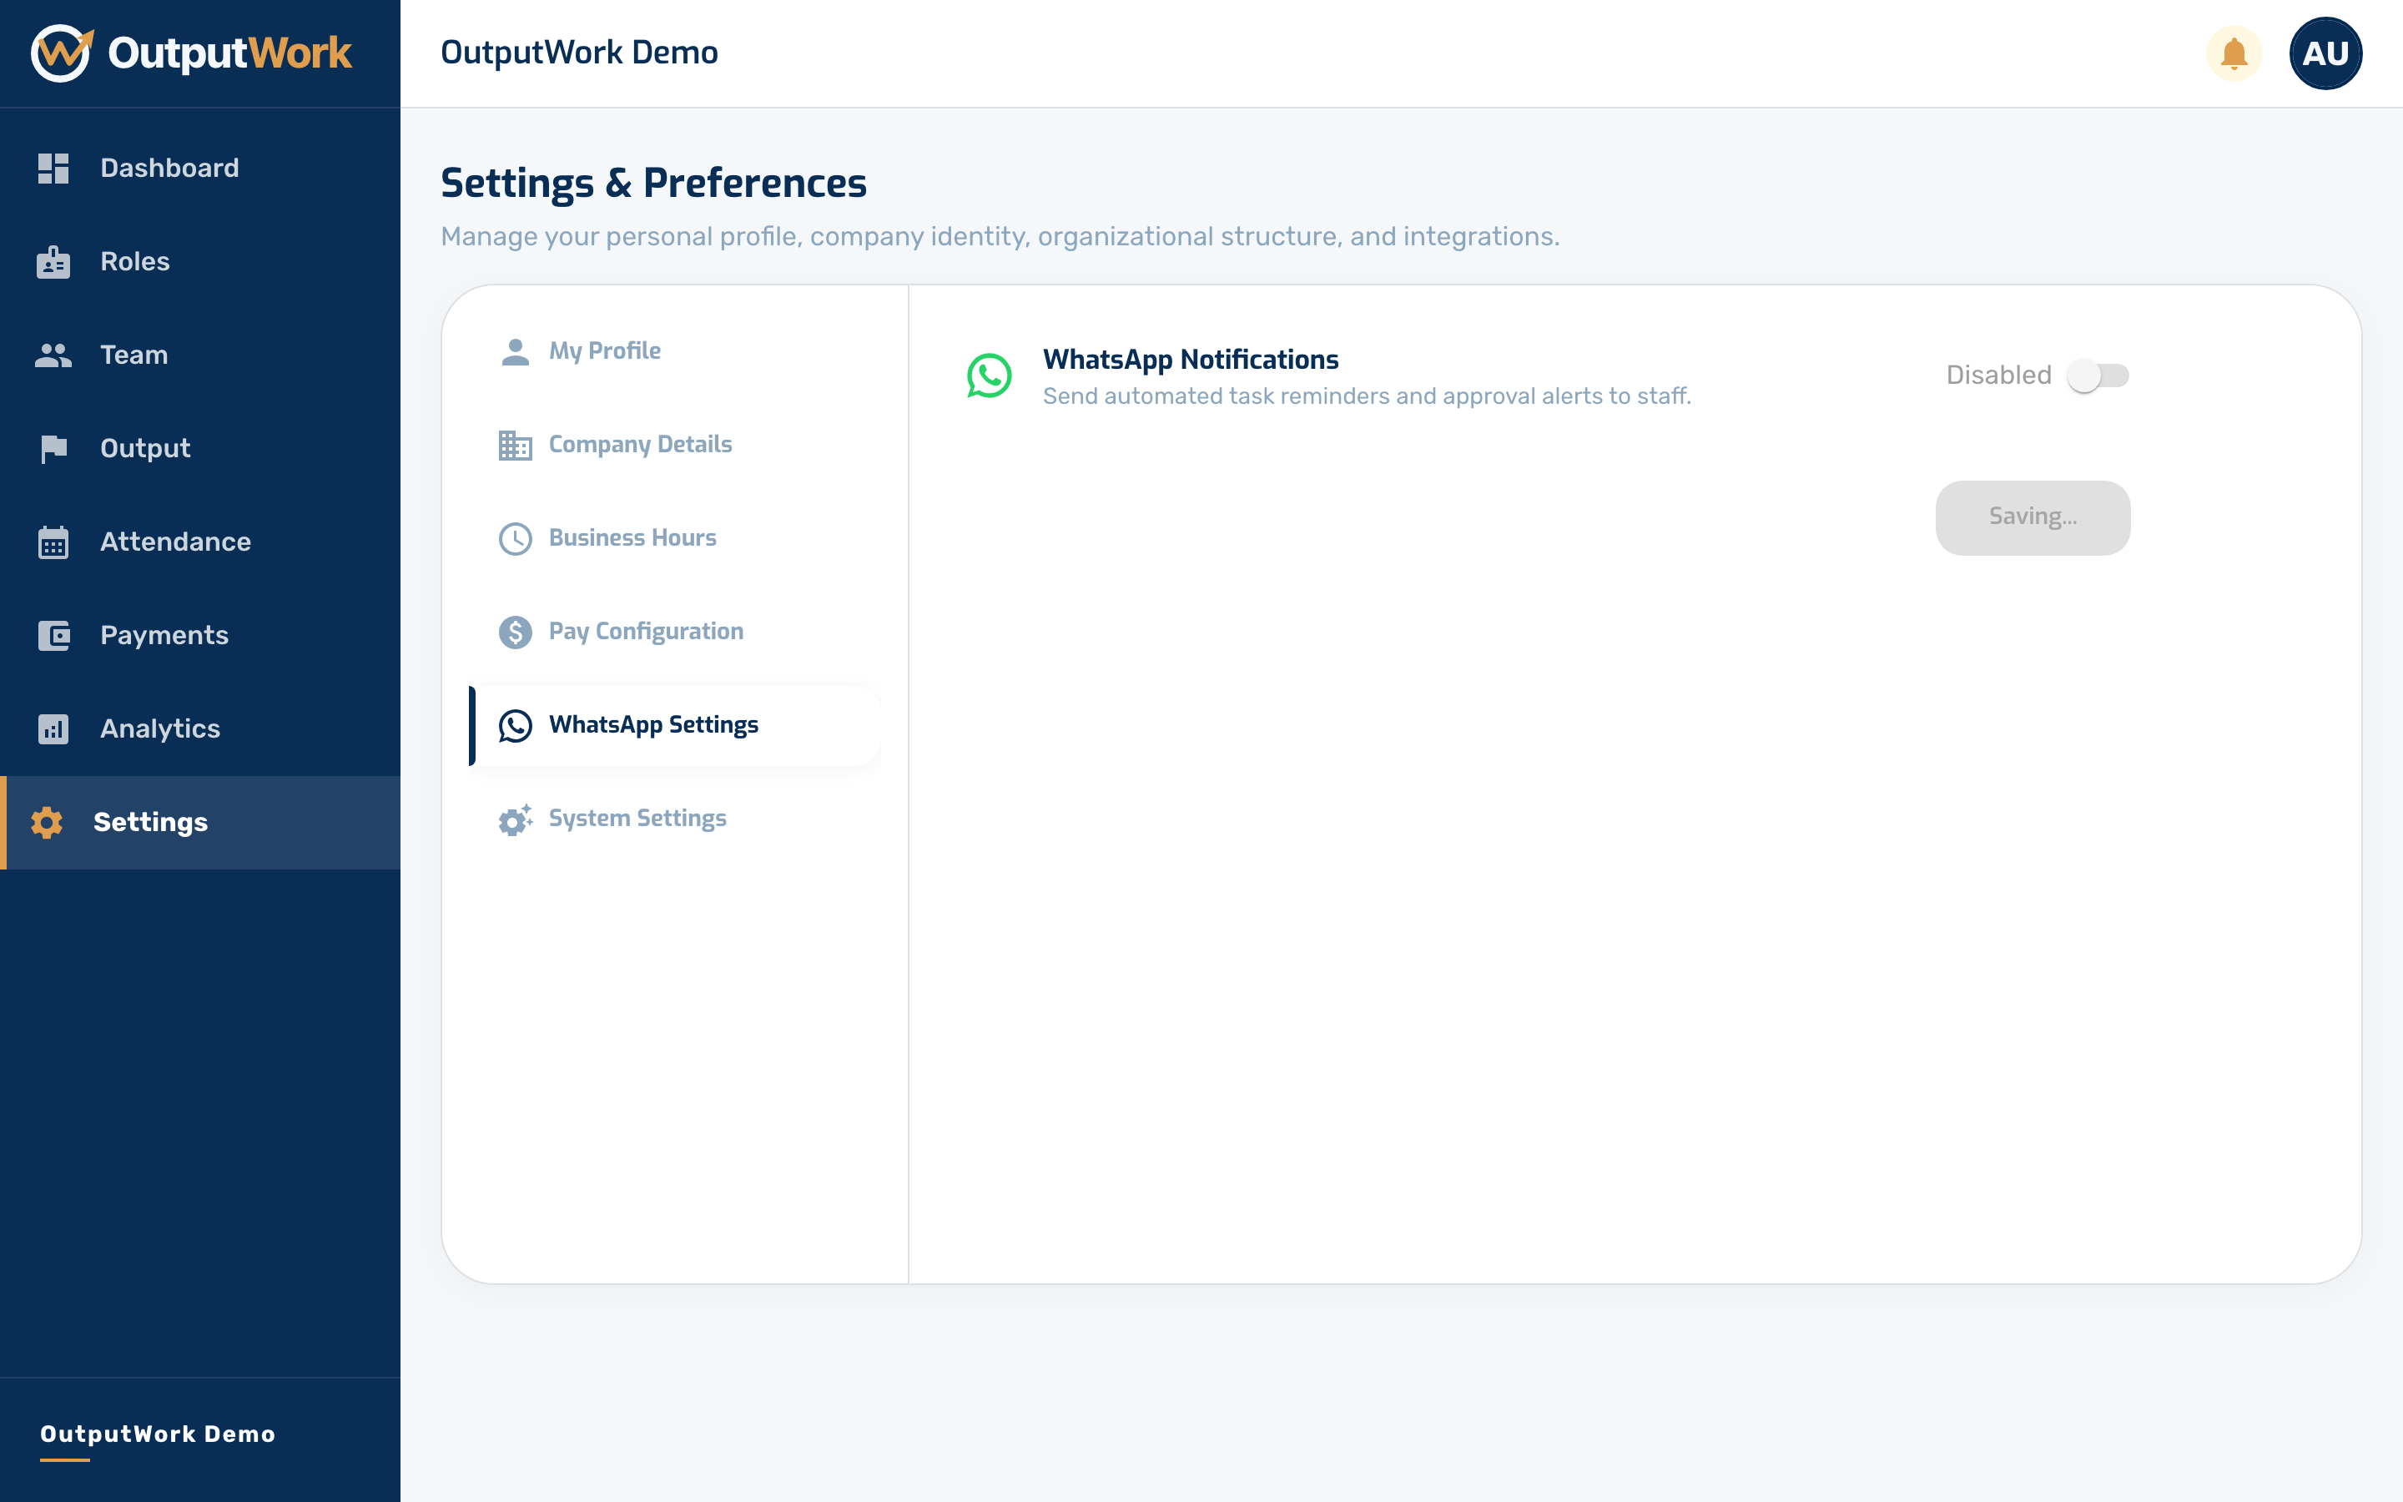Select the Pay Configuration tab
Screen dimensions: 2403x1502
674,631
